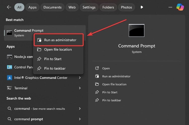
Task: Switch to the Folders filter tab
Action: (x=108, y=7)
